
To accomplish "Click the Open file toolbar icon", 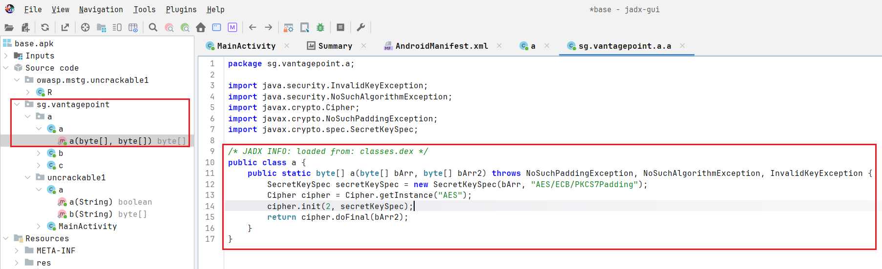I will click(9, 27).
